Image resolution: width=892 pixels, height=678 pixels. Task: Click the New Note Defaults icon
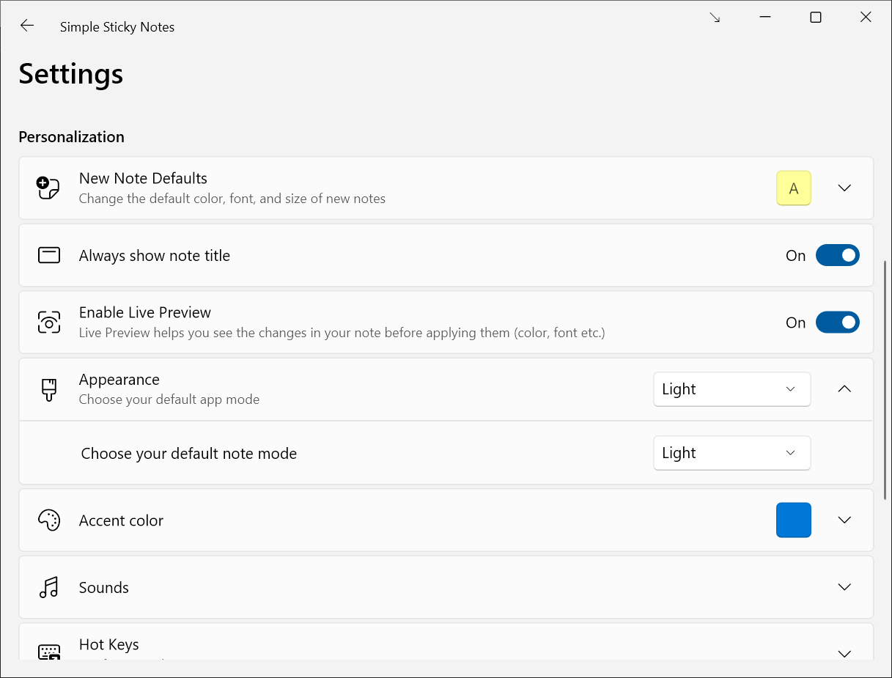(48, 188)
